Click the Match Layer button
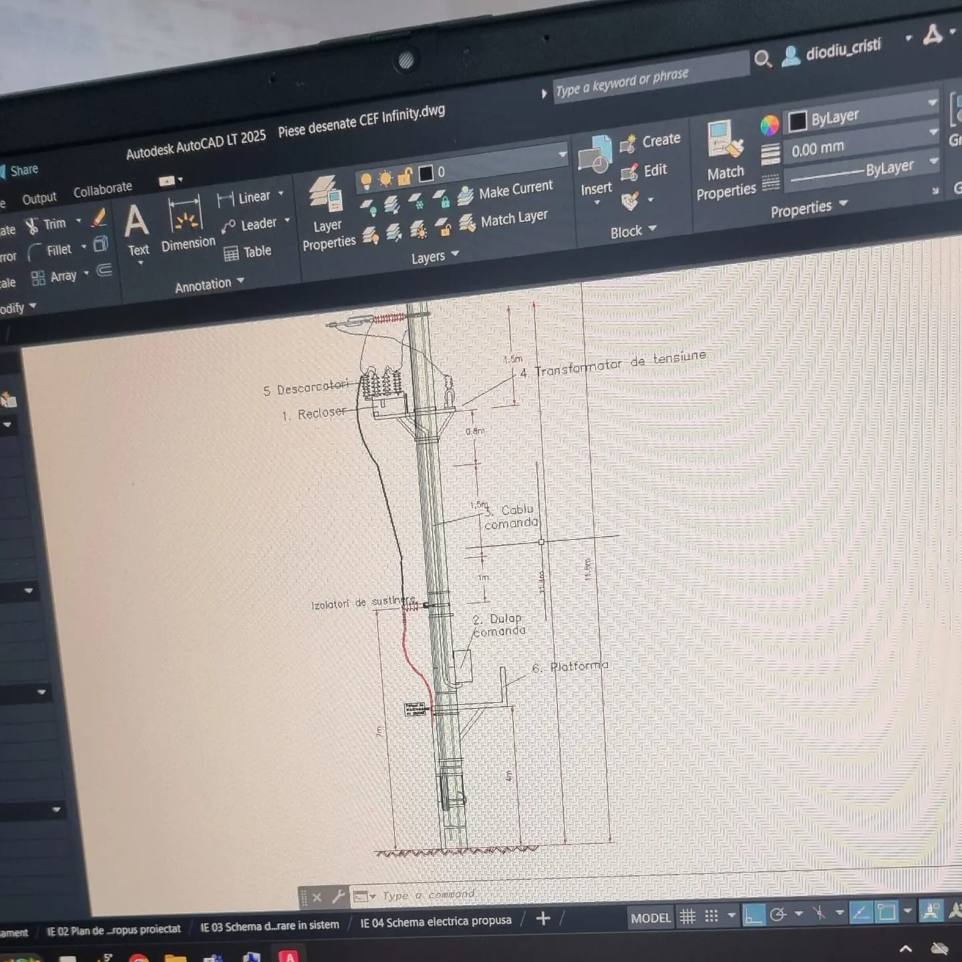 coord(503,220)
